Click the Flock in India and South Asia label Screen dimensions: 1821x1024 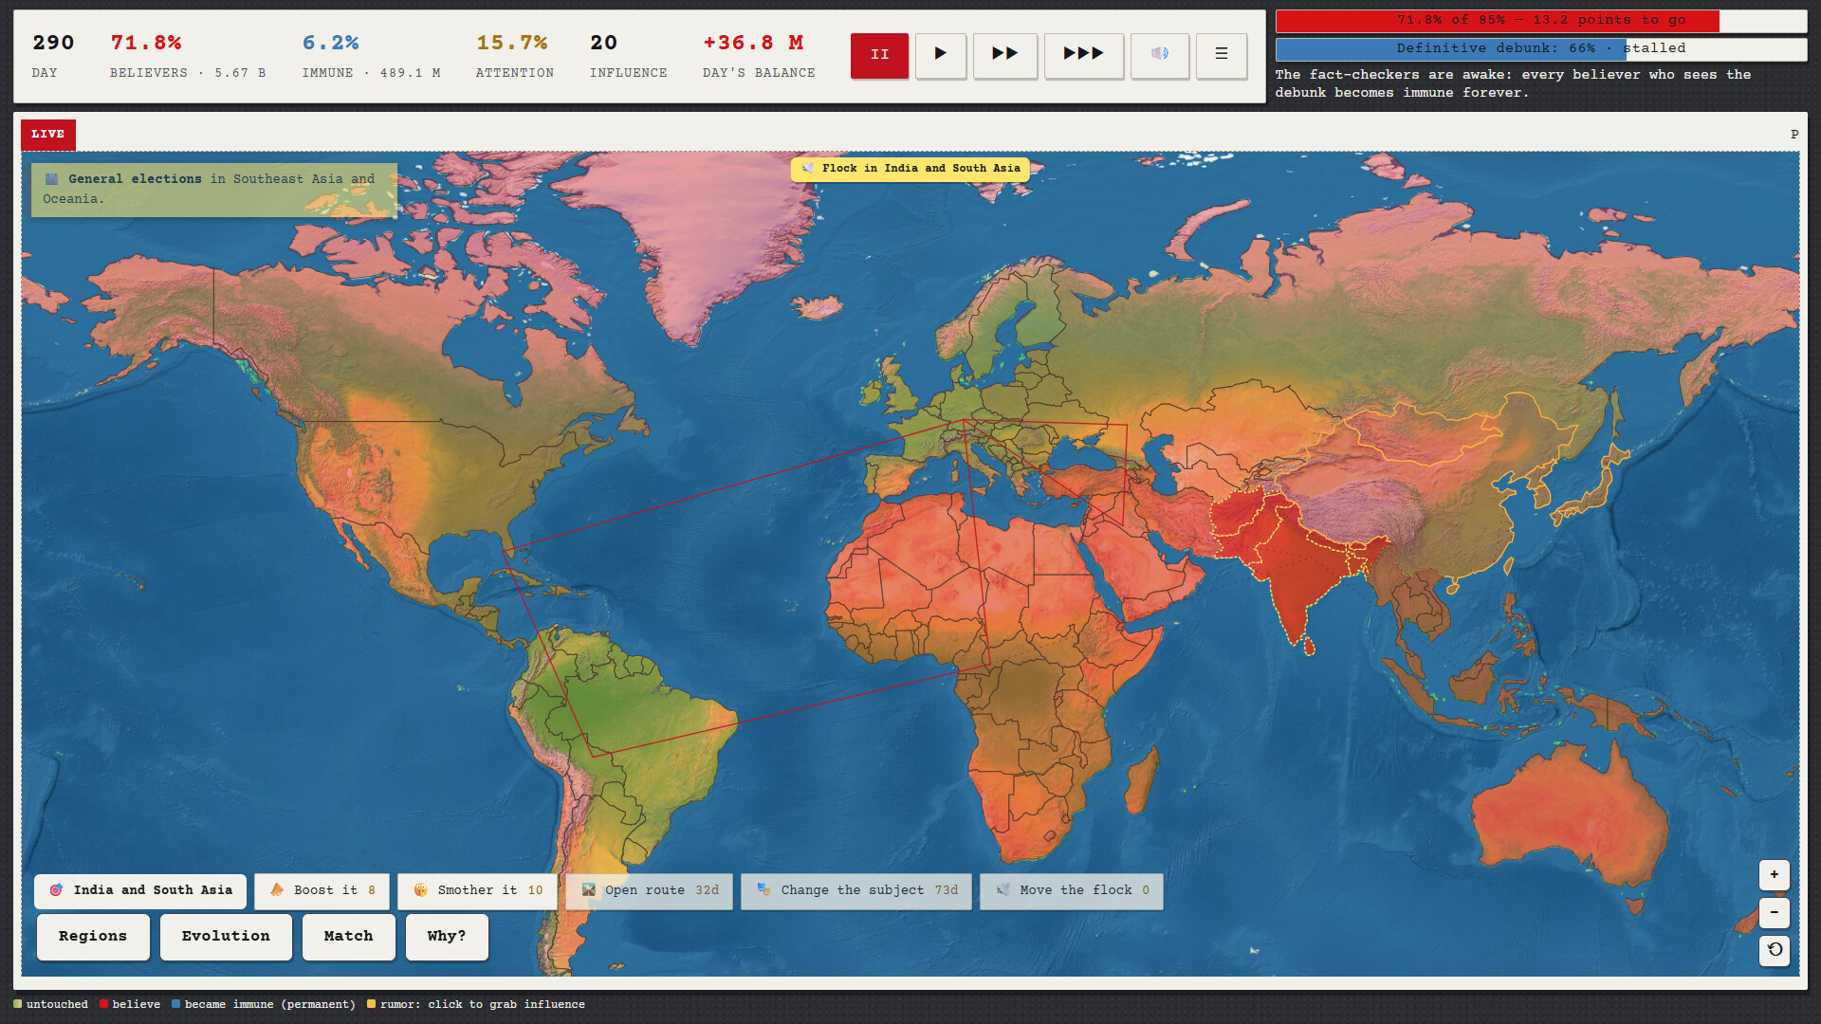tap(910, 169)
